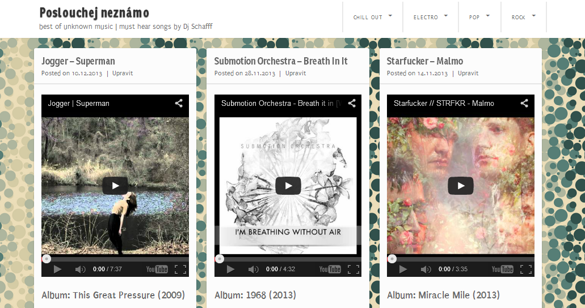Click Upravit link under Jogger – Superman
This screenshot has width=585, height=308.
pyautogui.click(x=123, y=74)
